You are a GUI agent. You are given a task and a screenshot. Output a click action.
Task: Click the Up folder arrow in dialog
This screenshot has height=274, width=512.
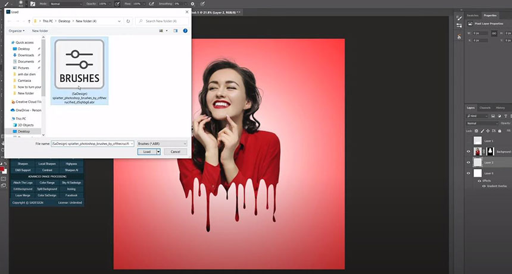point(29,21)
